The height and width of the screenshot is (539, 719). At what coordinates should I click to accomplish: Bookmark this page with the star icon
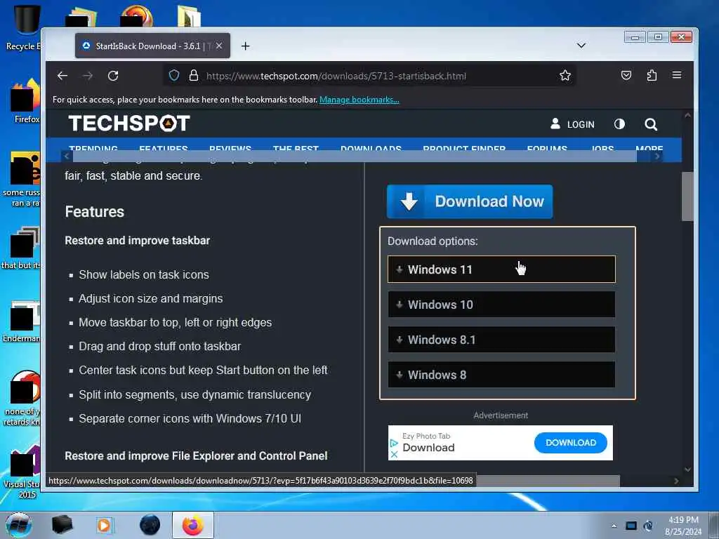(x=565, y=75)
